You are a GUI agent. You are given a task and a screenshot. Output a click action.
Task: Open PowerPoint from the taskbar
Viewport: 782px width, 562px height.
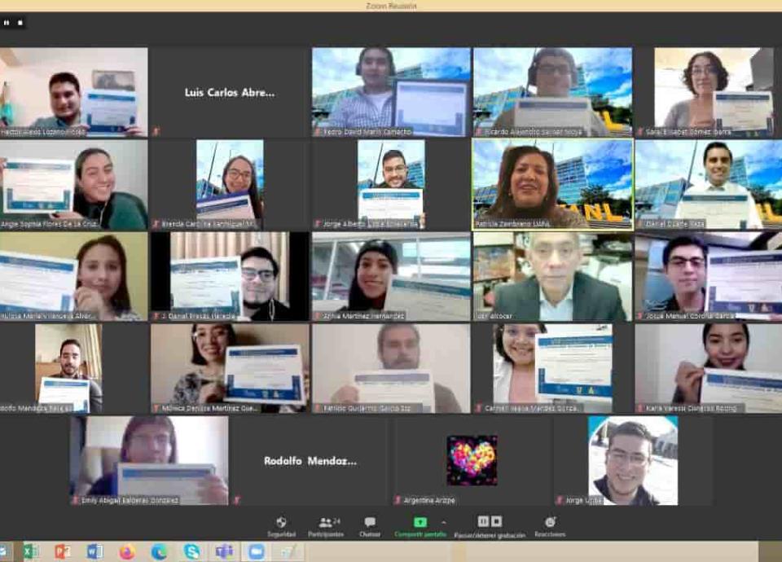click(63, 551)
